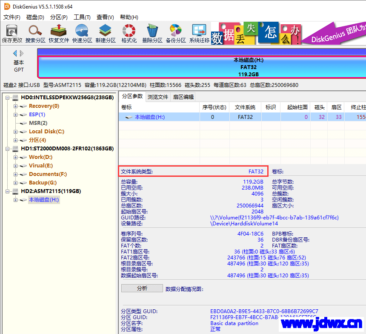The height and width of the screenshot is (334, 366).
Task: Open the 工具(T) menu
Action: click(82, 17)
